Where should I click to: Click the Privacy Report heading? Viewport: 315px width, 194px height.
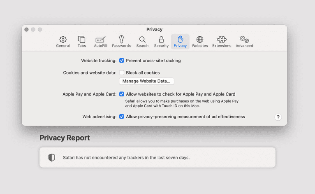(65, 138)
